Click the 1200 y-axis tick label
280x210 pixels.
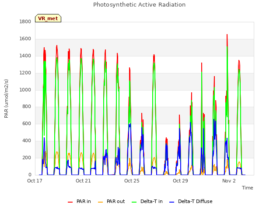[25, 73]
